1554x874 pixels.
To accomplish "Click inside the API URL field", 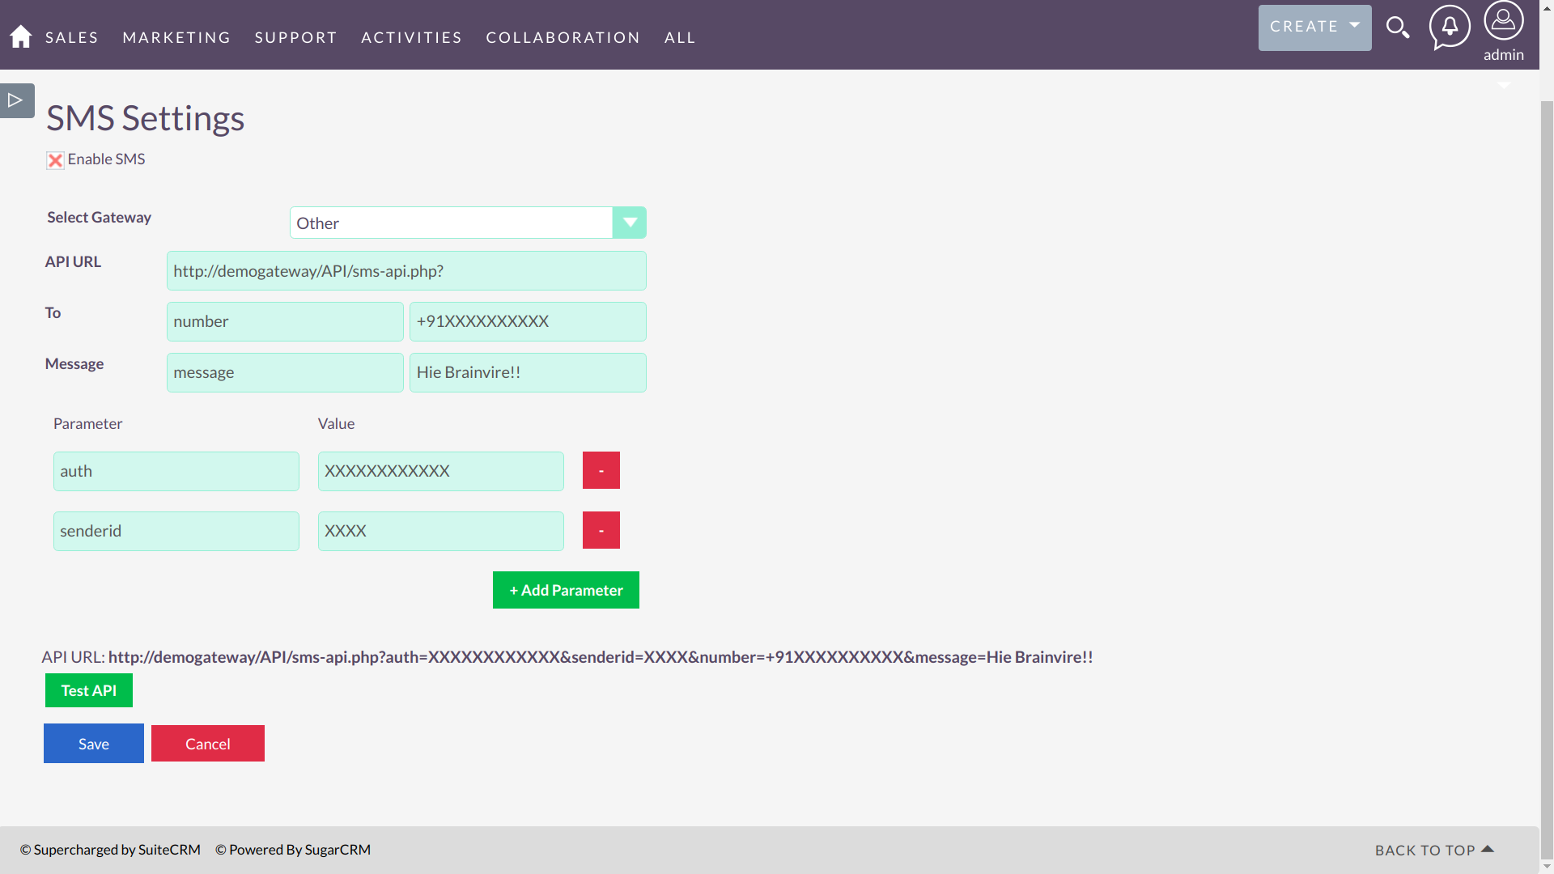I will [x=405, y=270].
